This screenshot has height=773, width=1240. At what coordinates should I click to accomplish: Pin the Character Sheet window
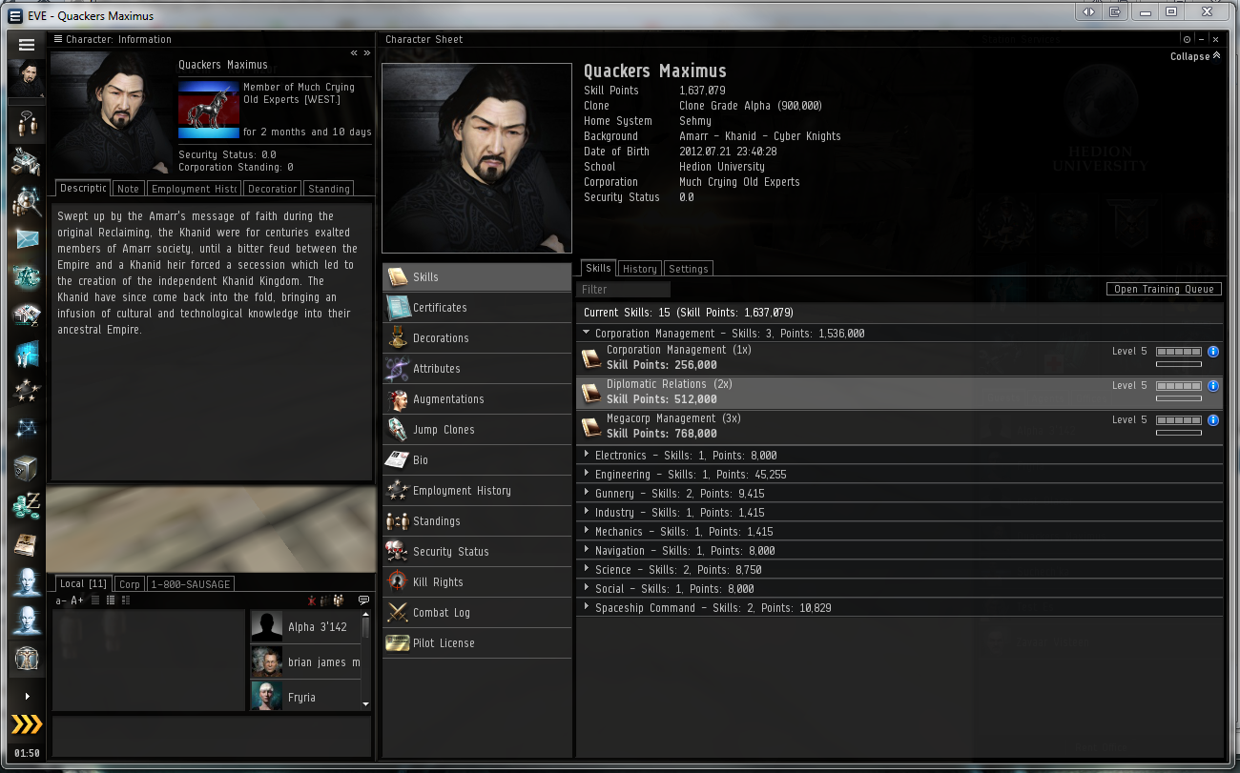(1187, 39)
